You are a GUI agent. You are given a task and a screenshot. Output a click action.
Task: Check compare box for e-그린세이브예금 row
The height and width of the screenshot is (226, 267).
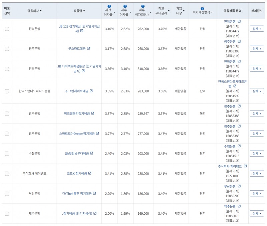click(7, 91)
